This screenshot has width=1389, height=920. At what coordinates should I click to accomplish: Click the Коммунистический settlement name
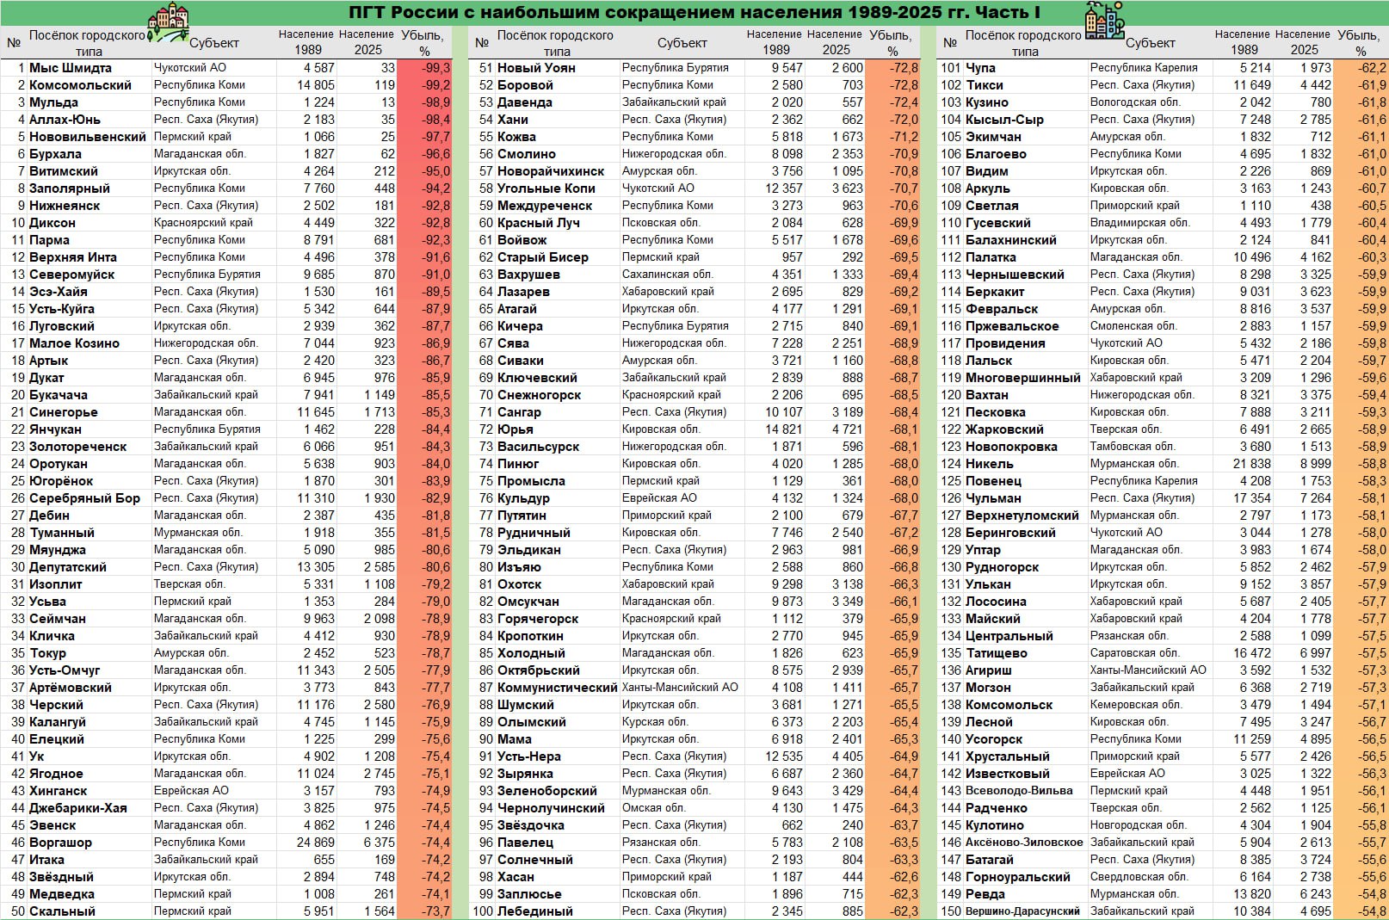[x=557, y=688]
